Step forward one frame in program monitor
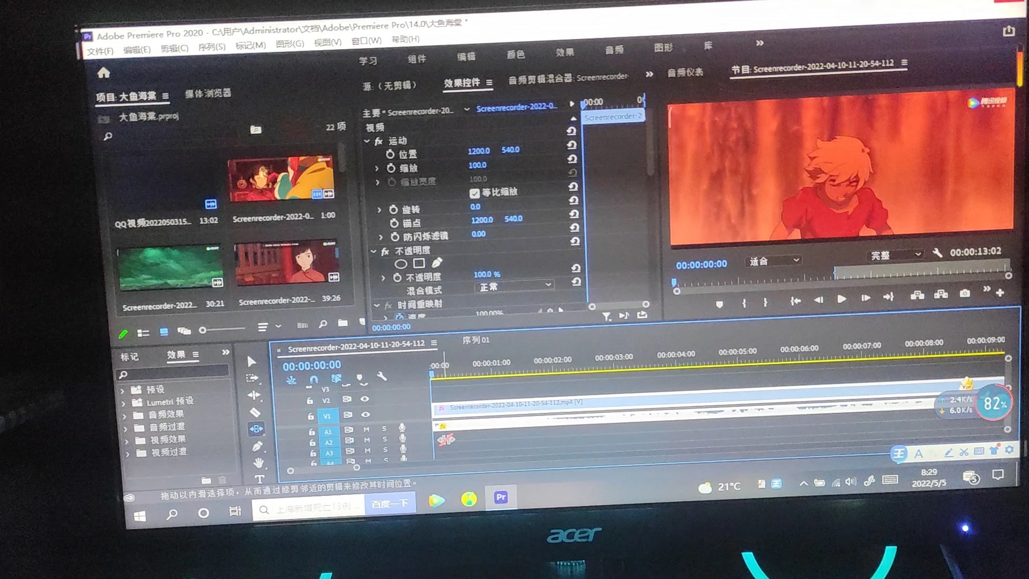This screenshot has width=1029, height=579. click(x=866, y=298)
